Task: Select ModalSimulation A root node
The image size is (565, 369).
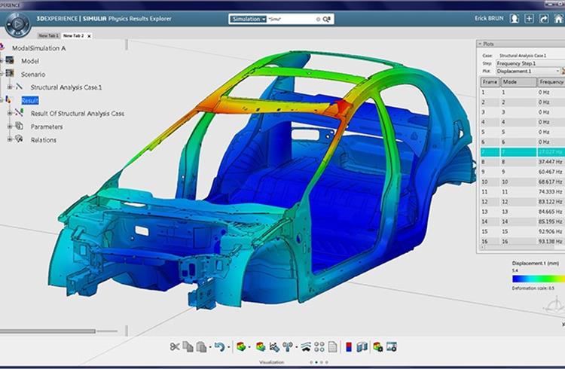Action: click(39, 48)
